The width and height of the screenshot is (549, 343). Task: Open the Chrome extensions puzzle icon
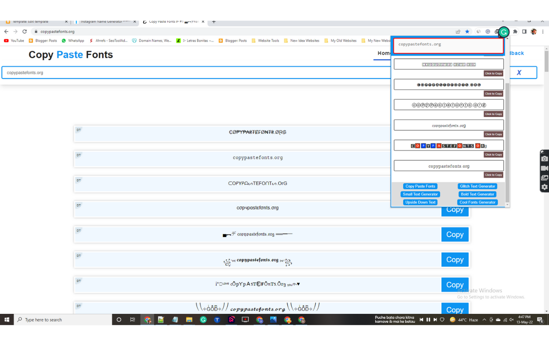pos(515,32)
